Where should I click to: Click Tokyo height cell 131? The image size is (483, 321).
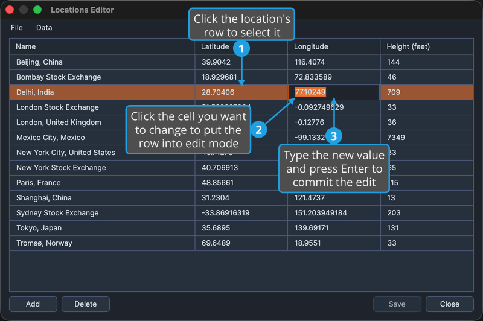pos(427,228)
